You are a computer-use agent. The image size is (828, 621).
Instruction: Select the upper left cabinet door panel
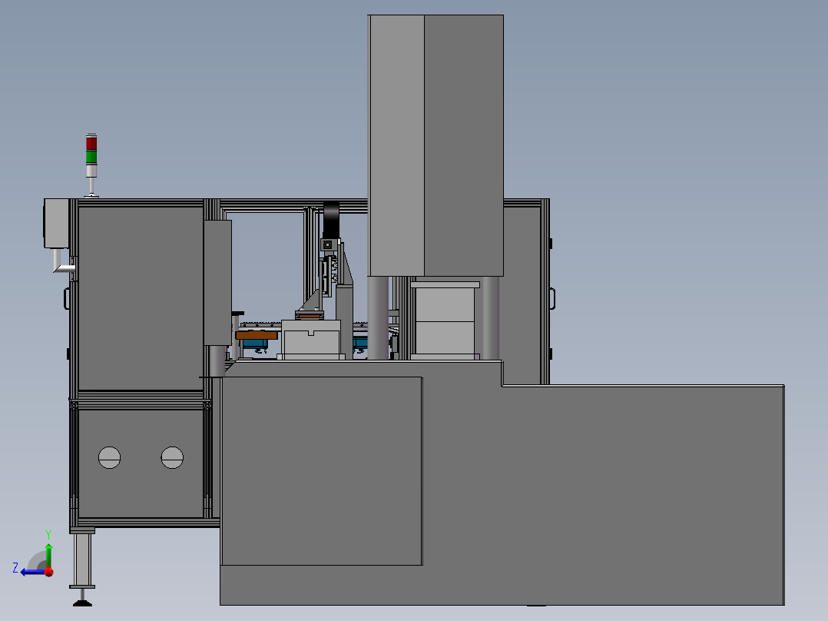141,299
